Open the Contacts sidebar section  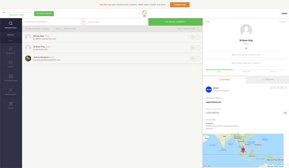[11, 50]
